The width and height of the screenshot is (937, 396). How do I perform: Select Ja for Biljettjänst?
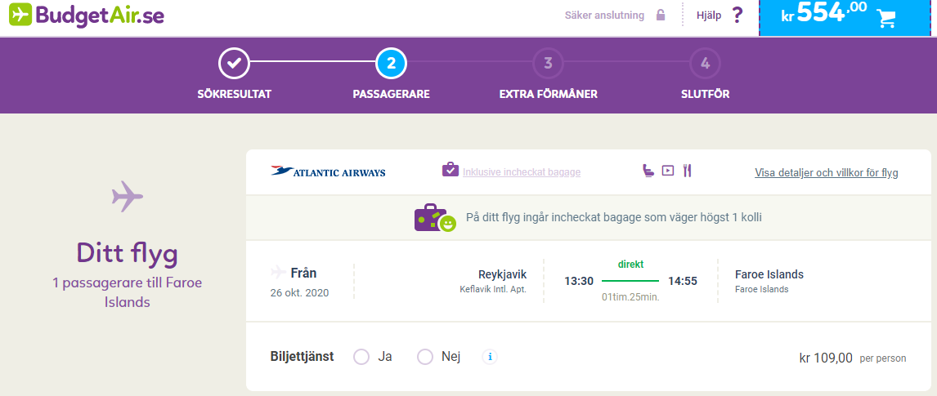[361, 358]
